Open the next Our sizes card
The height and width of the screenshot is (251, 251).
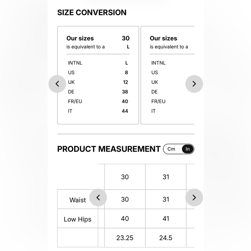coord(167,75)
